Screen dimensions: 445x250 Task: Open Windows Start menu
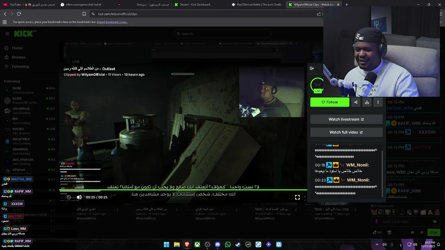point(167,244)
